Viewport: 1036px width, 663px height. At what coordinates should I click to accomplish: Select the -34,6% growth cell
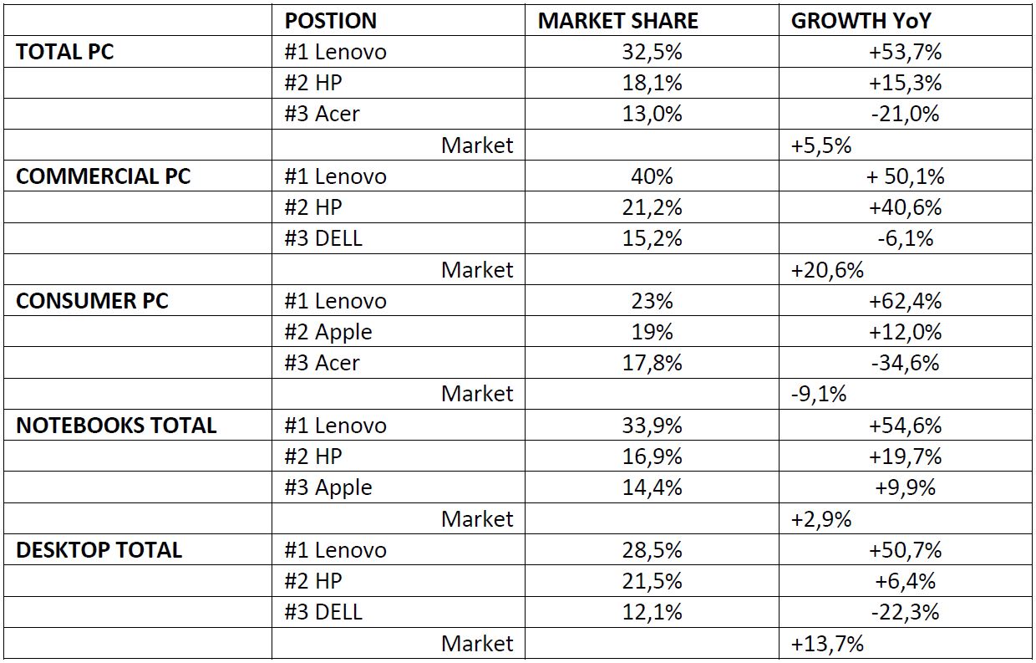(905, 363)
